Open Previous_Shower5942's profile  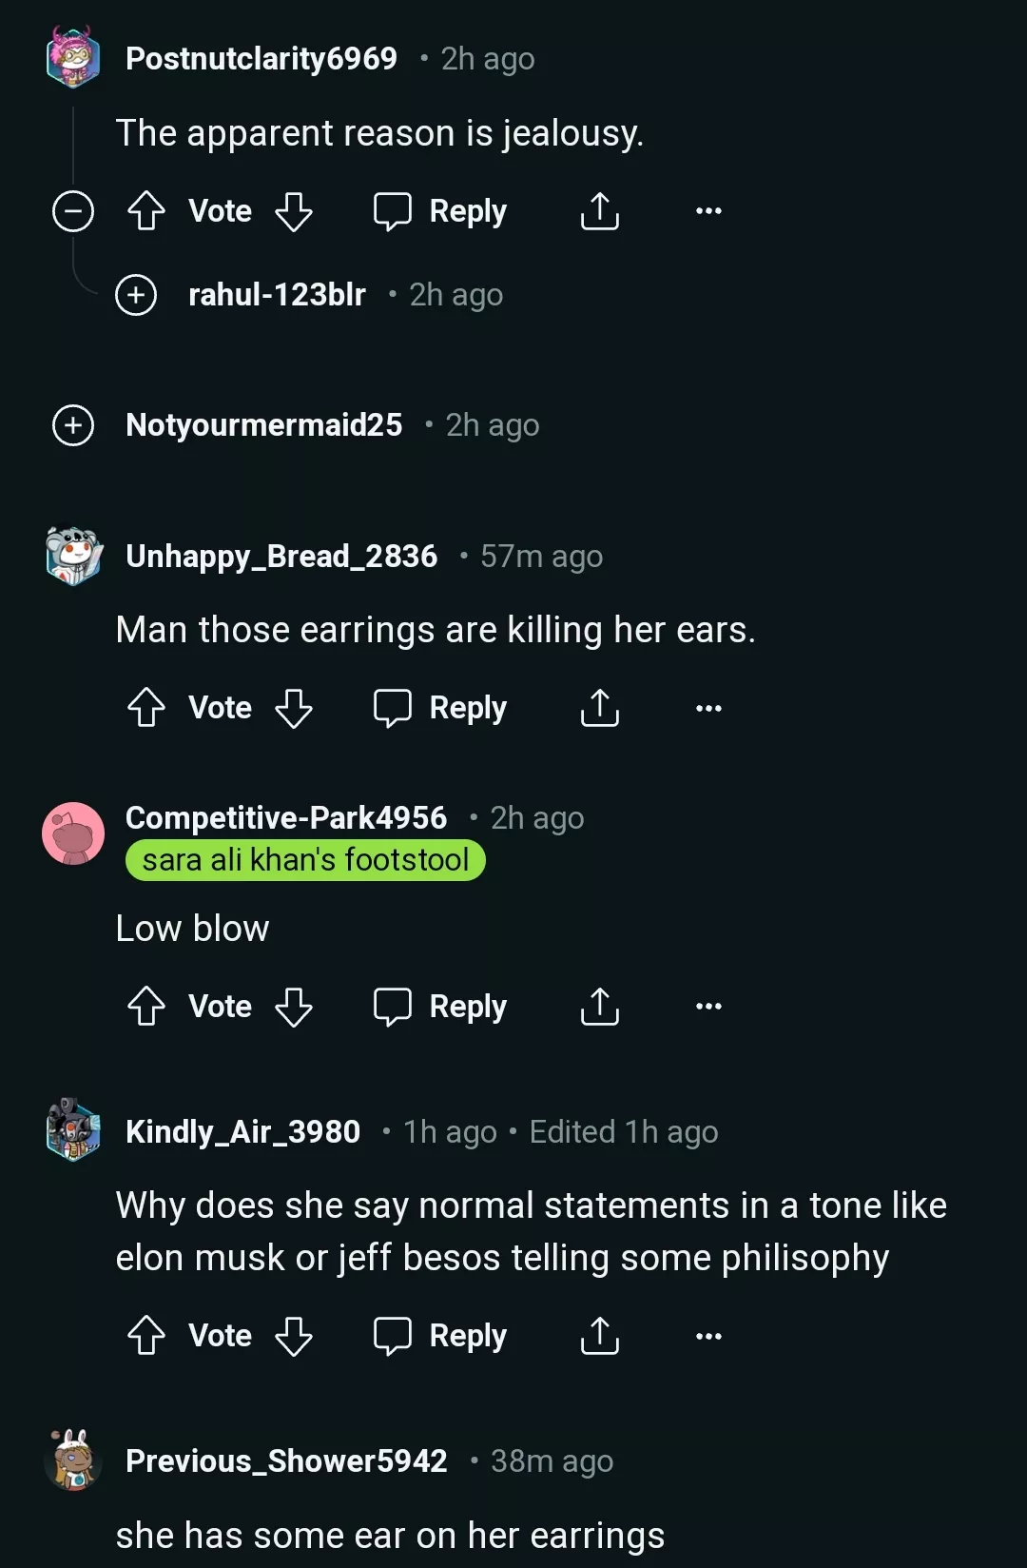(287, 1460)
